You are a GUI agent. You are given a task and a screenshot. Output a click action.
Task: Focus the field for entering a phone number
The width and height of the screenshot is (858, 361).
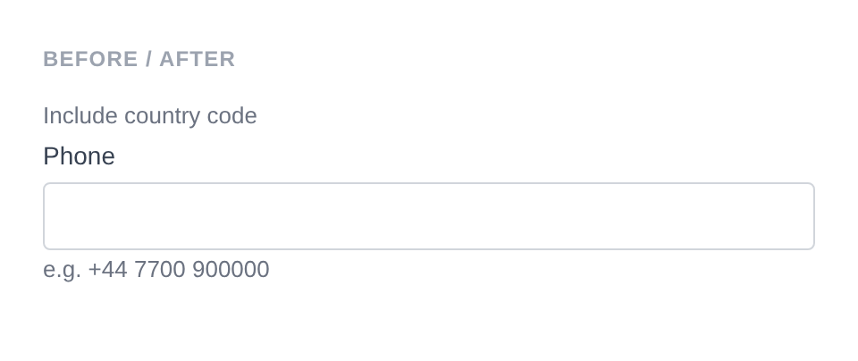pyautogui.click(x=429, y=216)
